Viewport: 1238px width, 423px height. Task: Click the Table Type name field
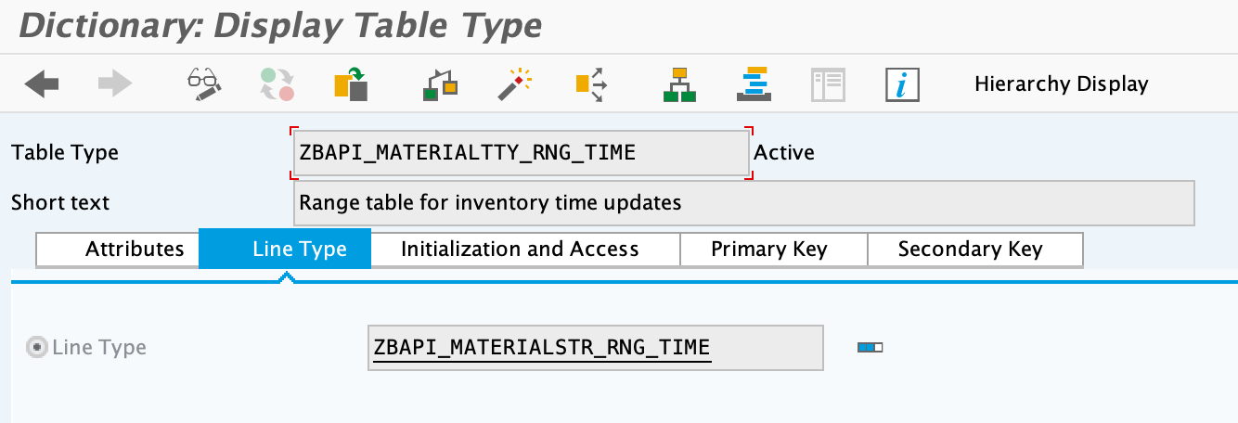[521, 153]
